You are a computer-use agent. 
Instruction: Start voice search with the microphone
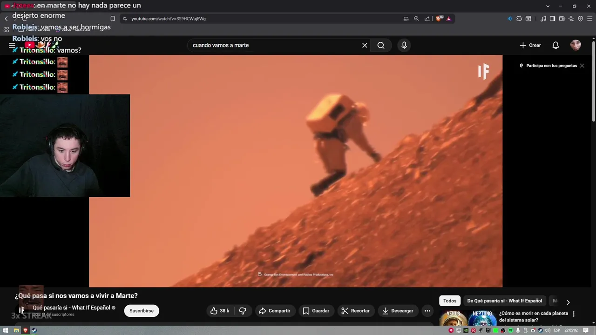[x=404, y=45]
